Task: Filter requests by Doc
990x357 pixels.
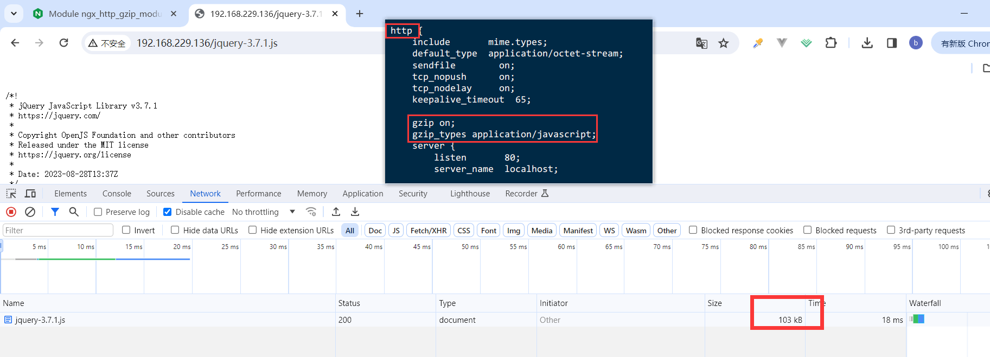Action: (375, 231)
